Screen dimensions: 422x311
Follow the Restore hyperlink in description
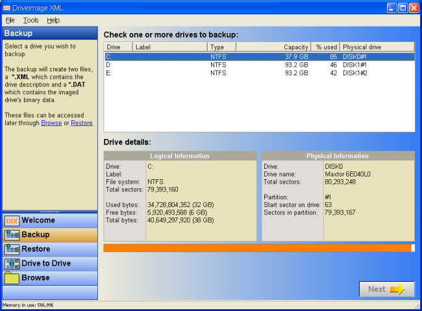pyautogui.click(x=82, y=123)
